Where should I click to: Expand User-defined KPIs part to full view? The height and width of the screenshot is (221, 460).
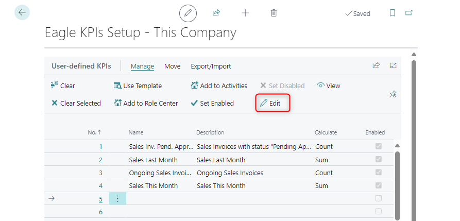click(x=393, y=65)
